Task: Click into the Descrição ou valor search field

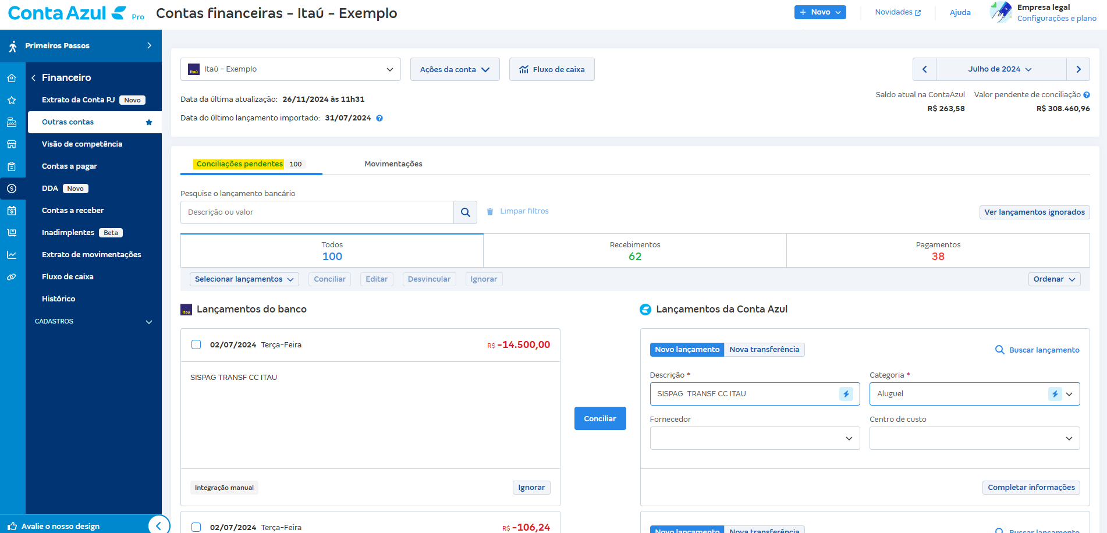Action: coord(317,212)
